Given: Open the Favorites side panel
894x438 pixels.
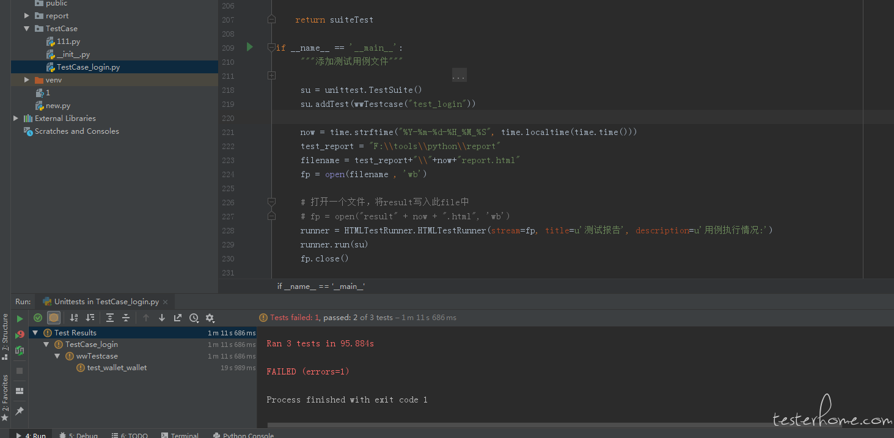Looking at the screenshot, I should click(x=5, y=397).
